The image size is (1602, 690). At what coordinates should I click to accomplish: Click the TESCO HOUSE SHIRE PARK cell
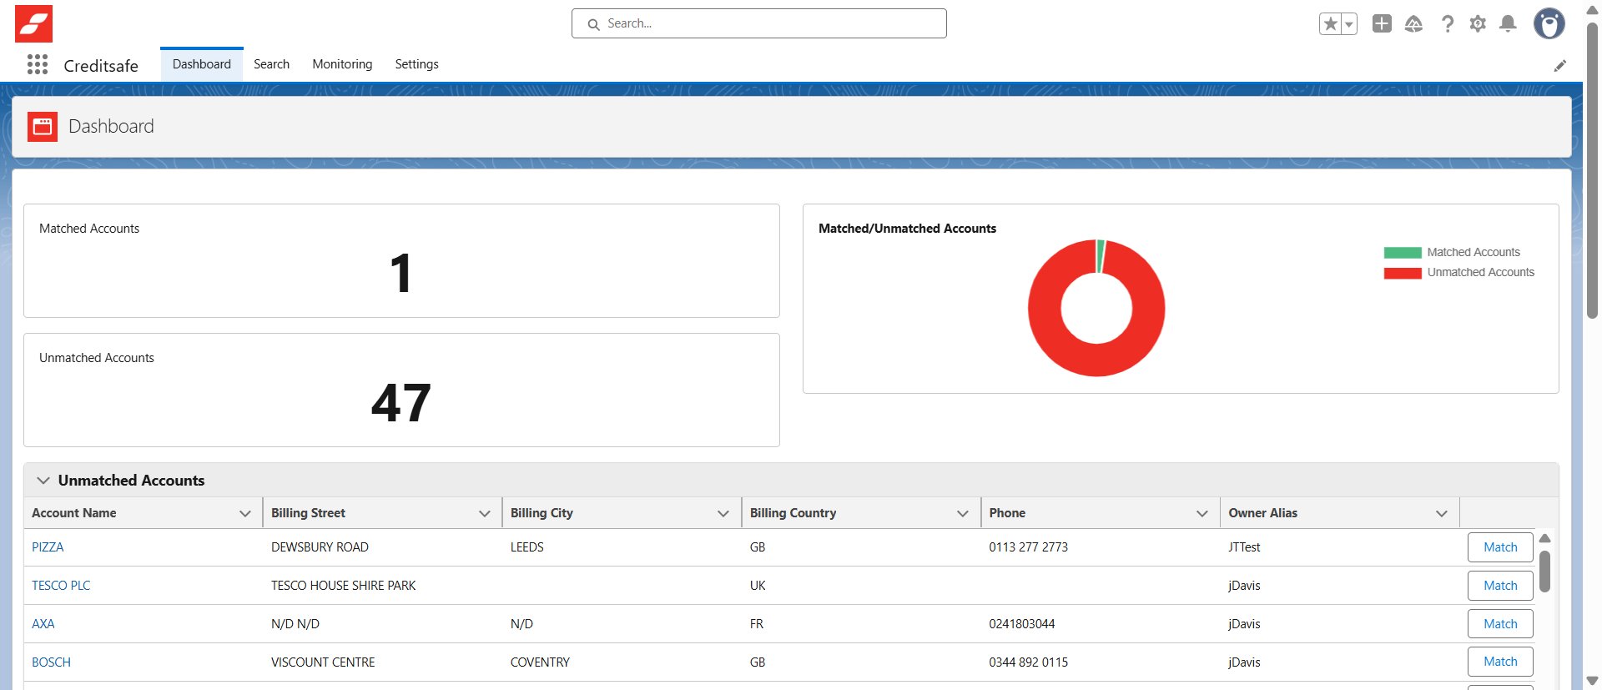click(344, 586)
